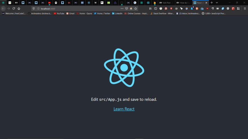Click the uBlock Origin extension icon

point(207,8)
